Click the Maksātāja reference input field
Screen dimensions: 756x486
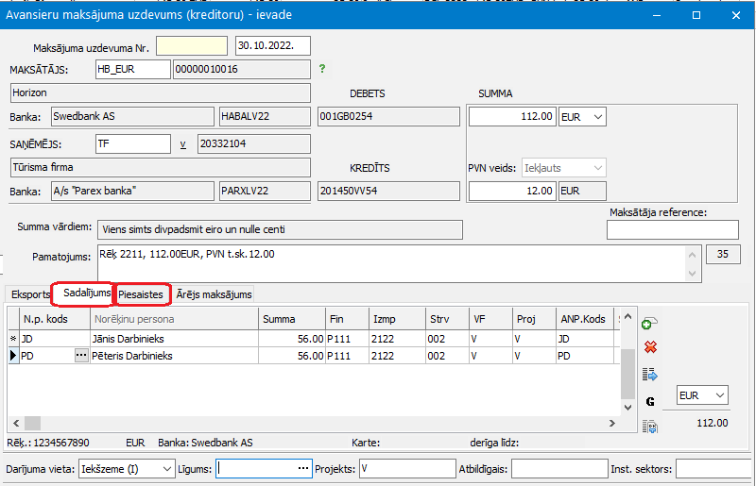(672, 230)
